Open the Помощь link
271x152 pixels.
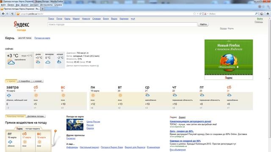pyautogui.click(x=259, y=22)
